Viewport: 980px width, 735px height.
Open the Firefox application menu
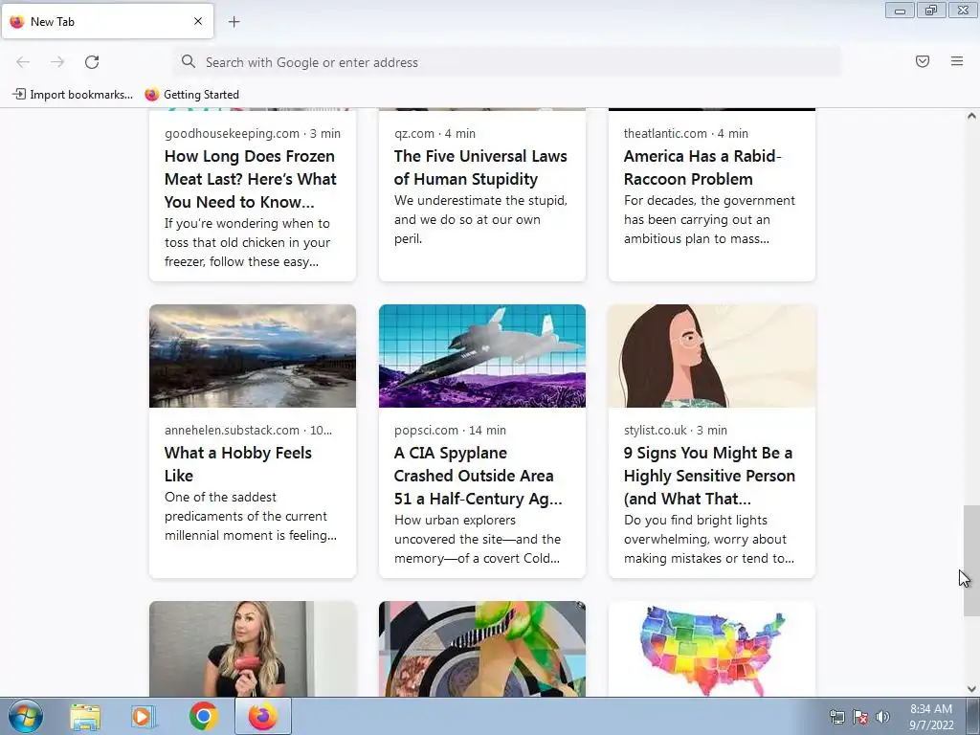pos(957,61)
